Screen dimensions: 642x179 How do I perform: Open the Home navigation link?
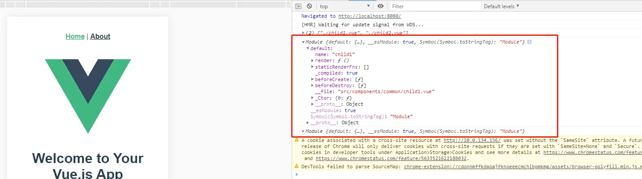pos(75,36)
